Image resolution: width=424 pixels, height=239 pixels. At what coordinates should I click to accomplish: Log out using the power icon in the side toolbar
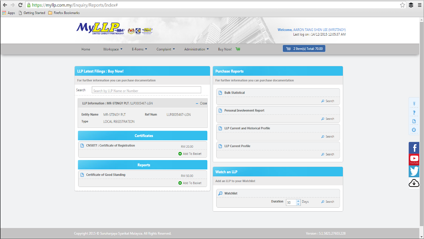pyautogui.click(x=414, y=130)
